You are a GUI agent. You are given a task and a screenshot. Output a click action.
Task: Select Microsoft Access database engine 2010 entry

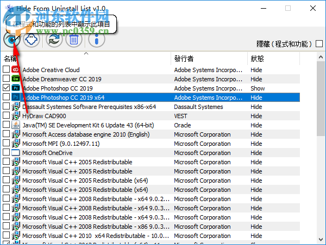click(x=151, y=134)
